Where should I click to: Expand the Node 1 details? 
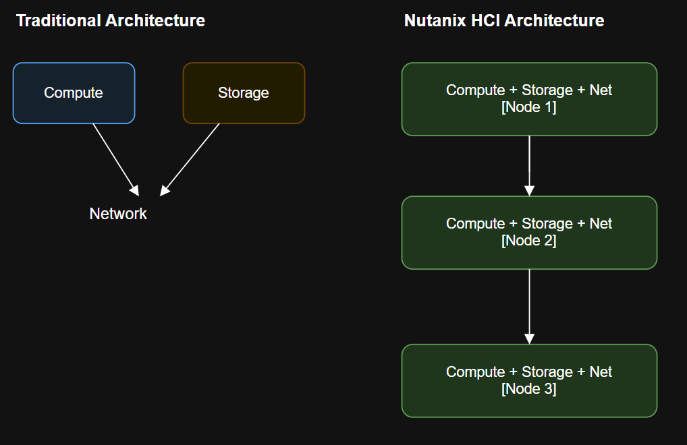point(529,98)
